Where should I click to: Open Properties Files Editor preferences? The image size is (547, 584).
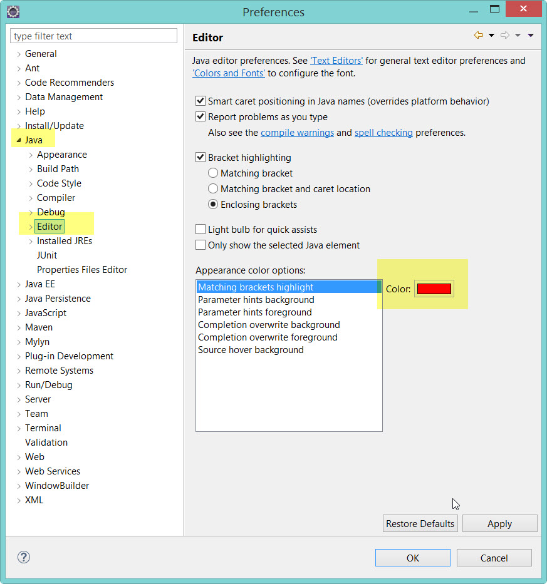click(x=82, y=270)
